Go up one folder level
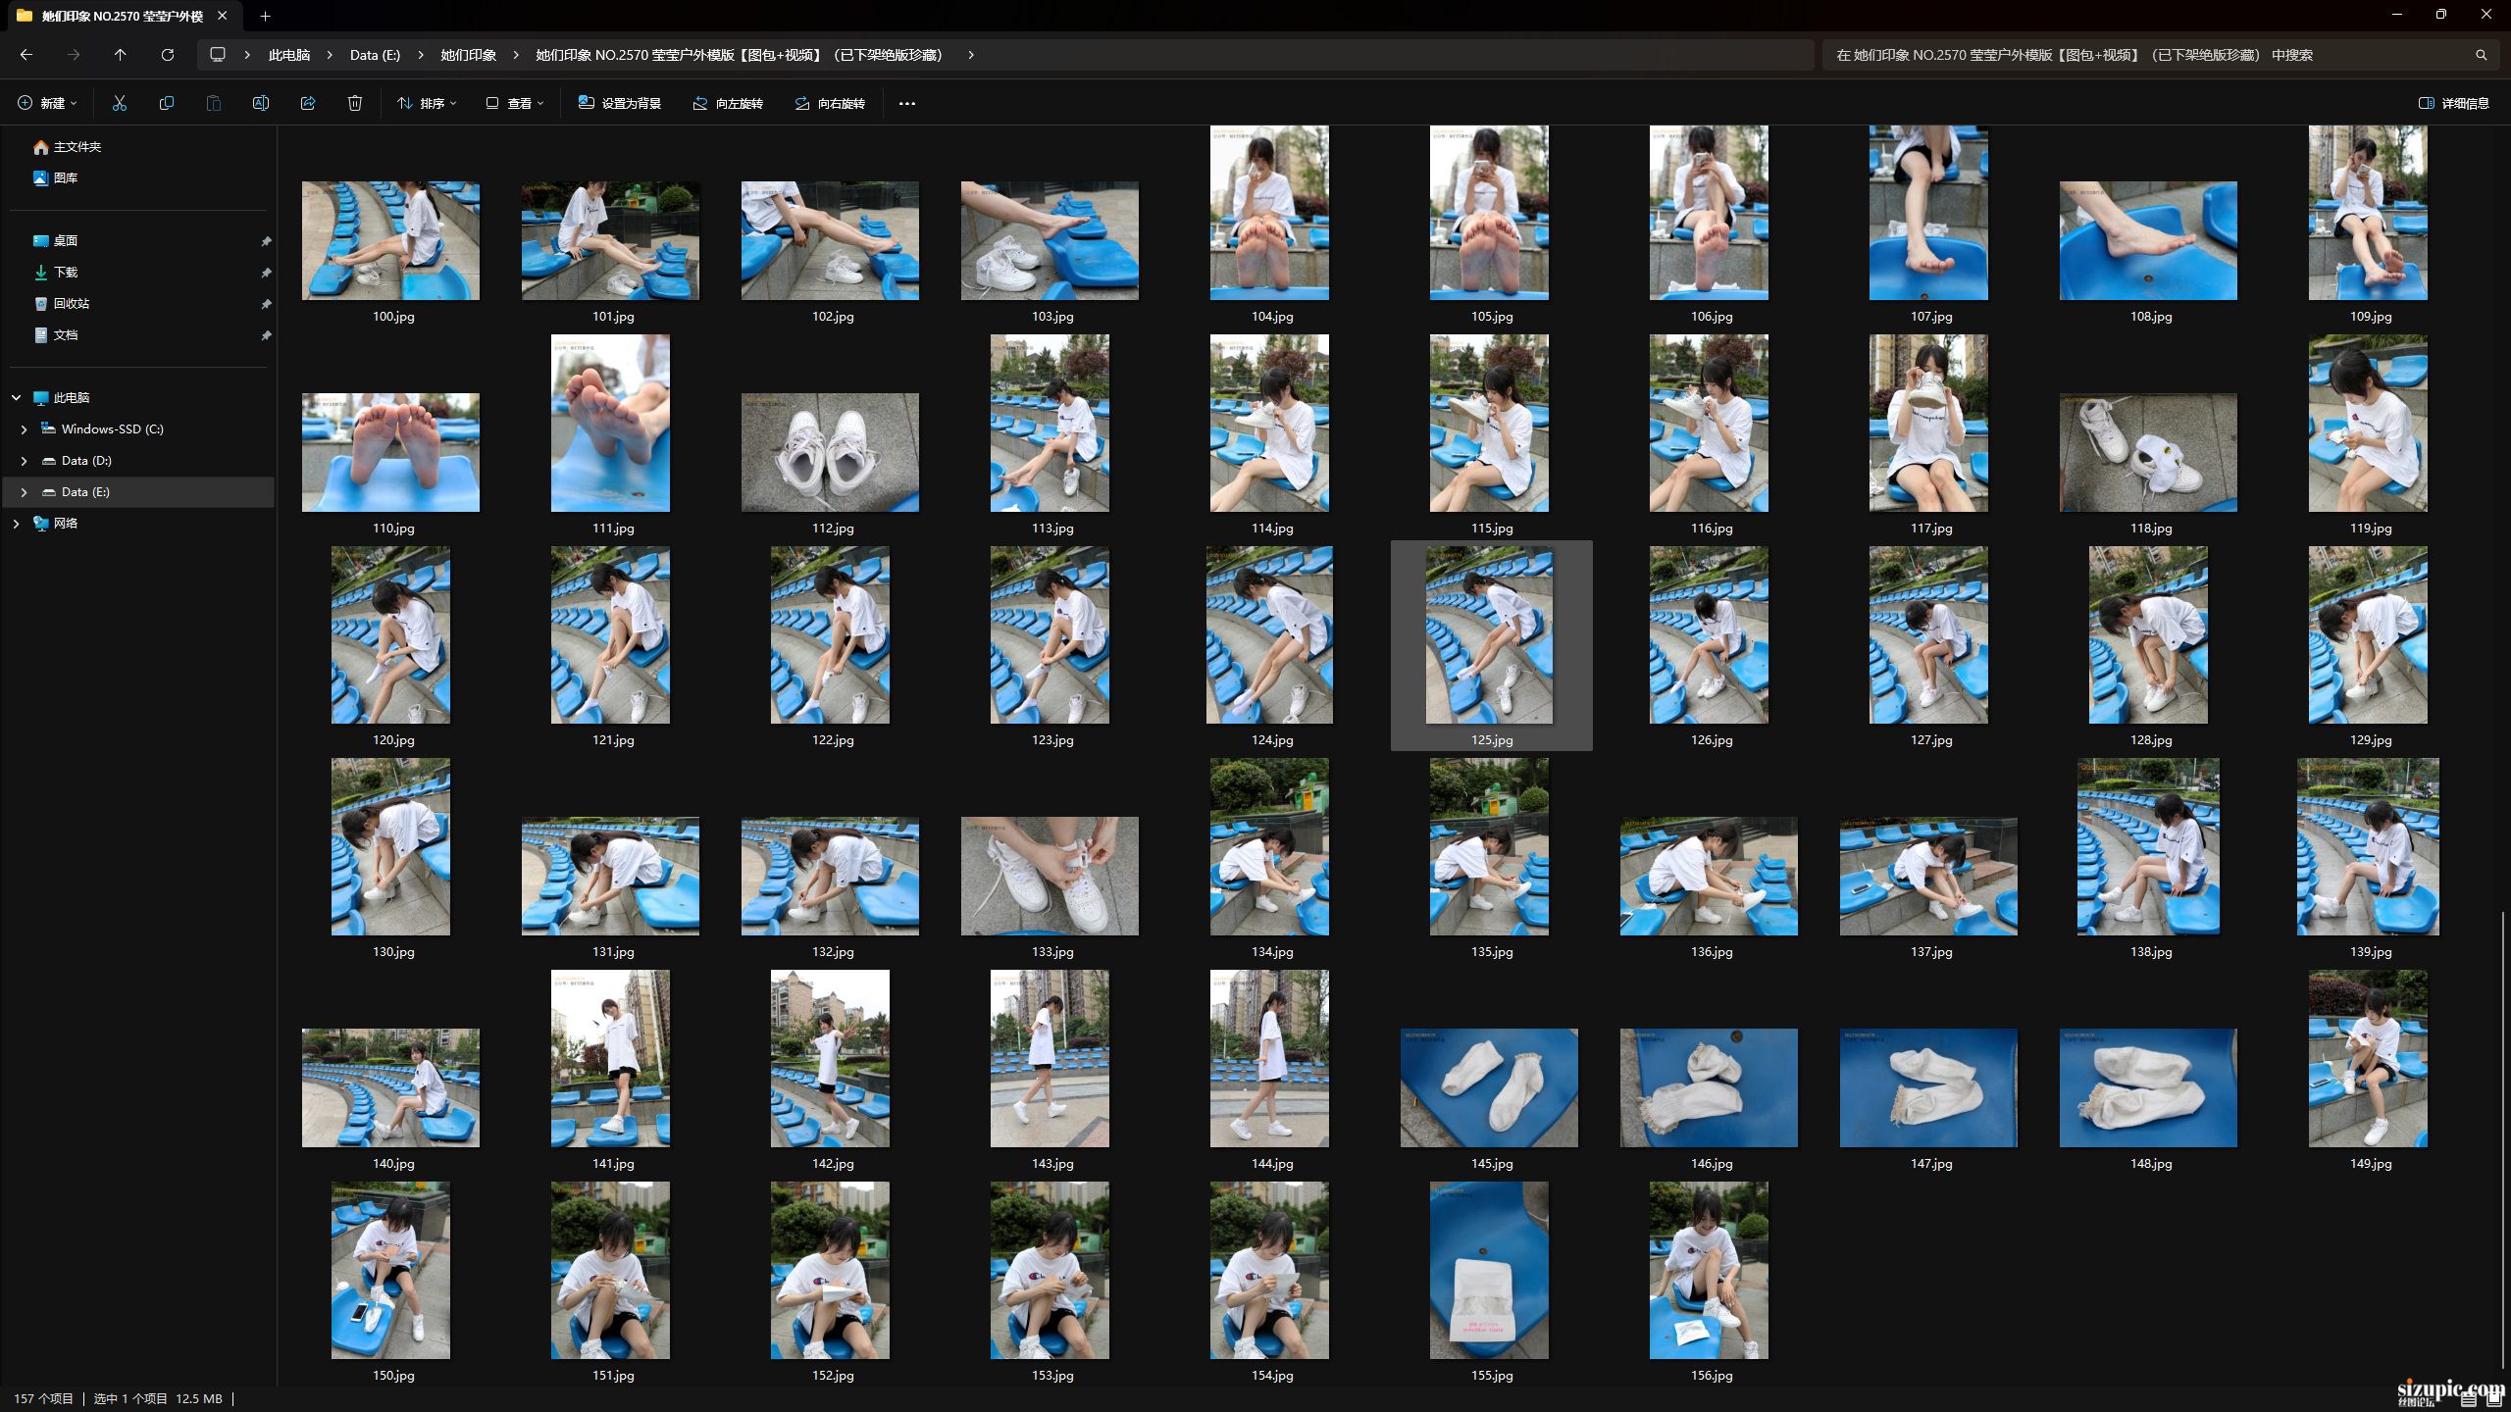 pyautogui.click(x=121, y=55)
